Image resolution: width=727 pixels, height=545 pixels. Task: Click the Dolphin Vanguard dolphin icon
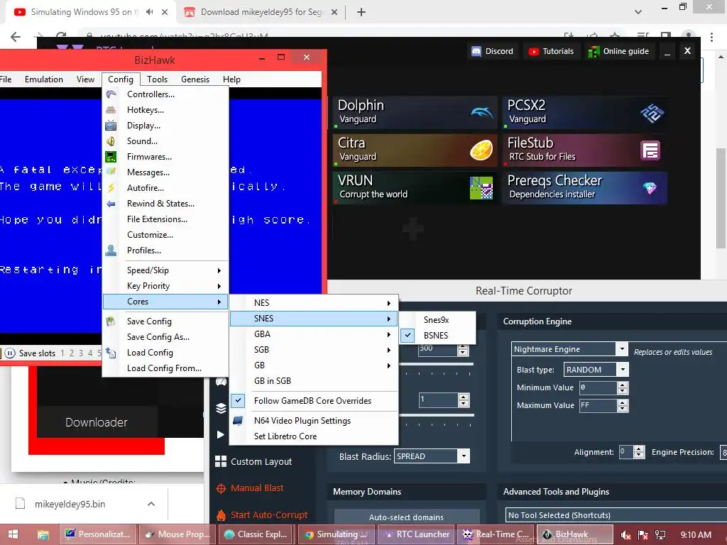coord(482,112)
